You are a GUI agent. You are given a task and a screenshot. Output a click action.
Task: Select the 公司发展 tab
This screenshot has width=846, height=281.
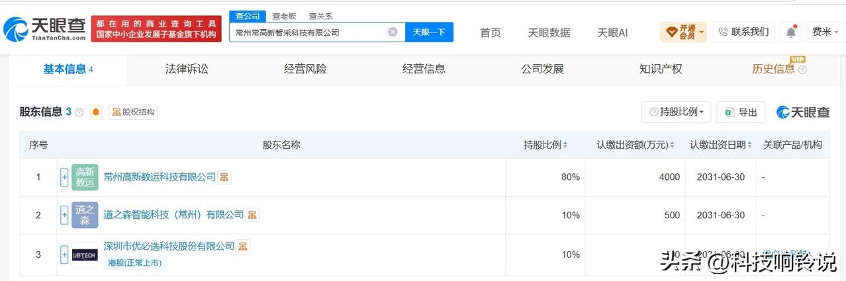[542, 69]
